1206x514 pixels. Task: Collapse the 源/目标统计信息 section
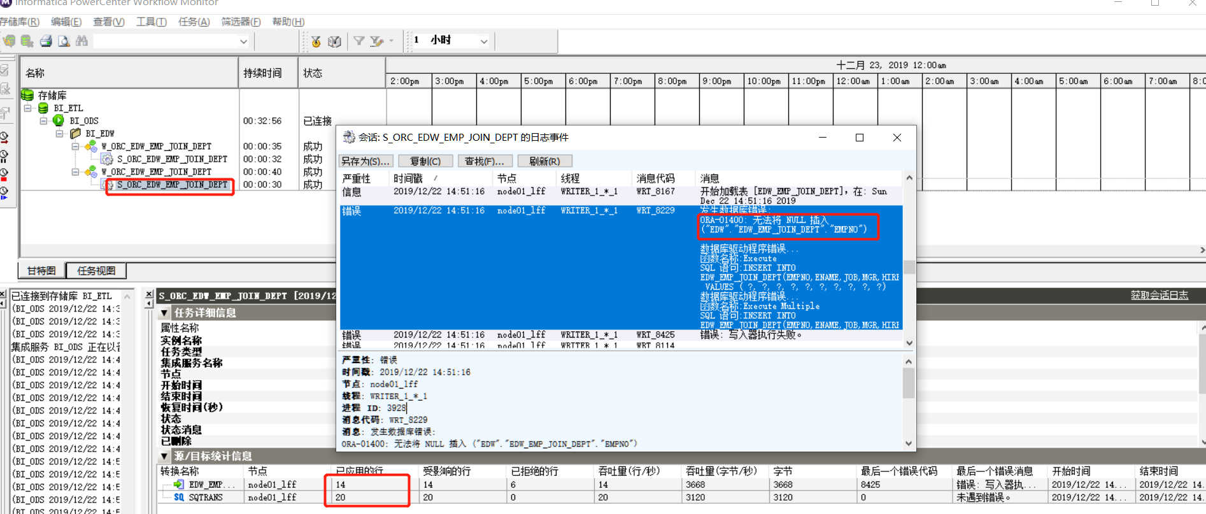164,456
